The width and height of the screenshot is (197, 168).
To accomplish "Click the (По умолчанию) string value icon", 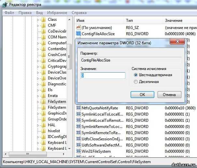I will [78, 28].
